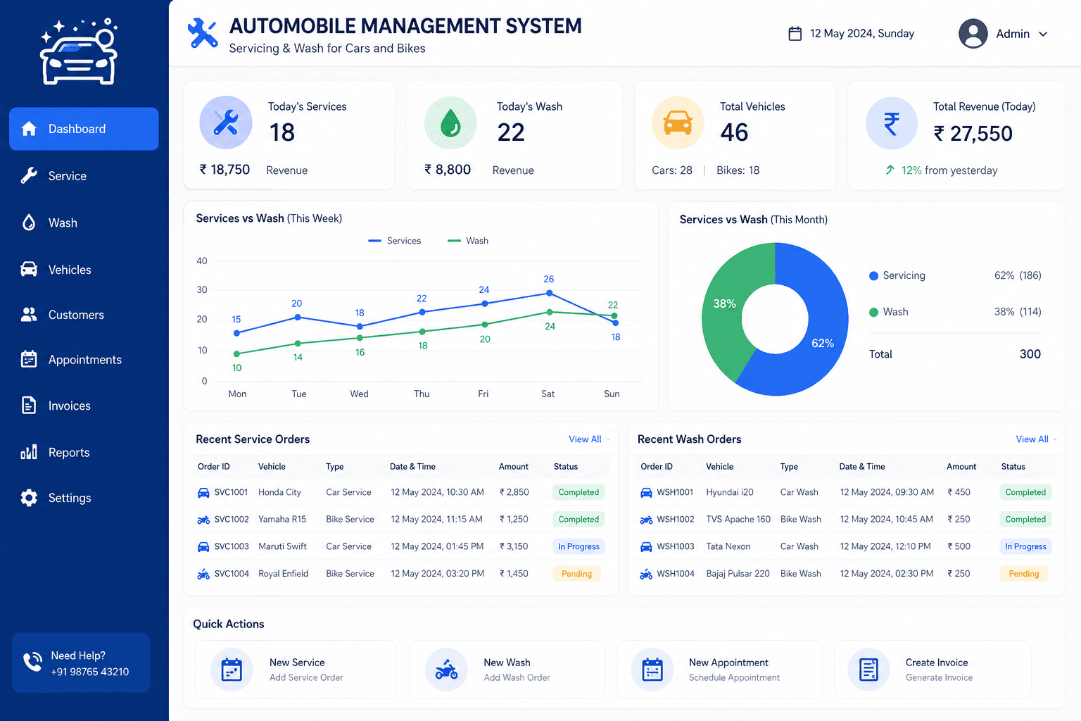Click the Total Vehicles car icon
1081x721 pixels.
point(678,123)
